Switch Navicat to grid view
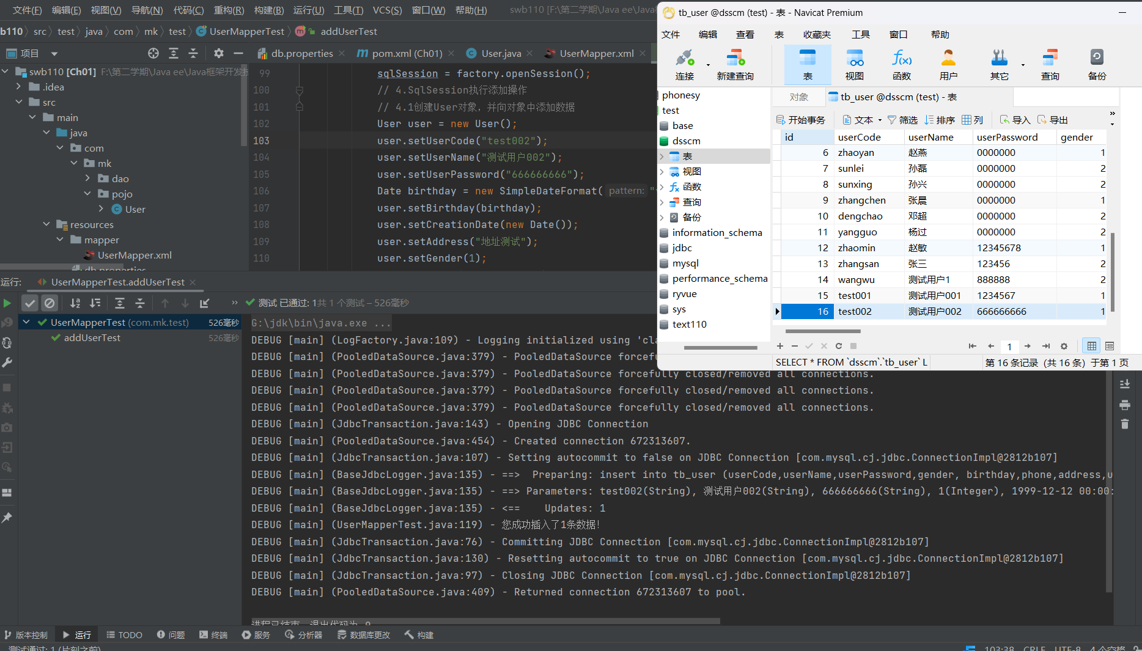This screenshot has width=1142, height=651. click(x=1091, y=346)
